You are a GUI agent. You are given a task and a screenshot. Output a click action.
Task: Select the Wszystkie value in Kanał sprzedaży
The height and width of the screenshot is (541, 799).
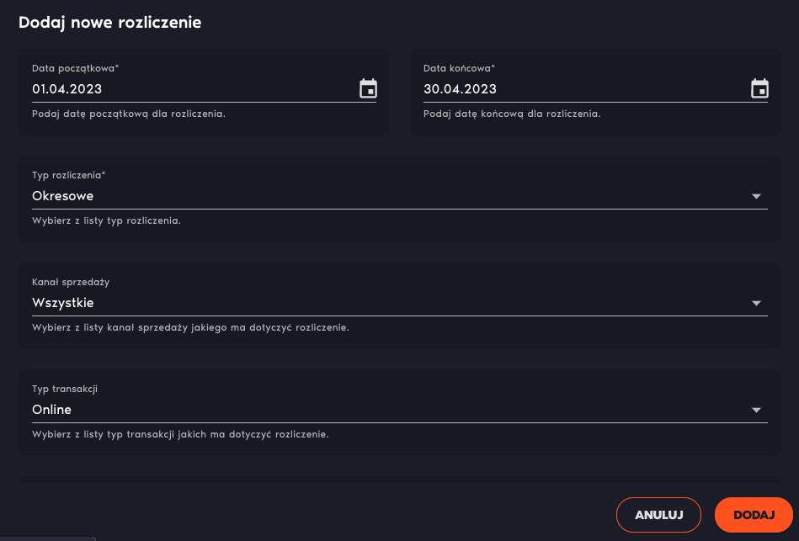(x=62, y=303)
